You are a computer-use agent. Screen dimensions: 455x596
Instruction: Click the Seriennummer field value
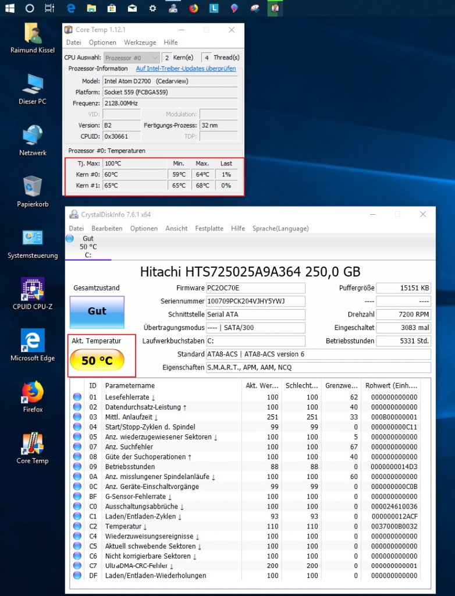click(x=255, y=301)
